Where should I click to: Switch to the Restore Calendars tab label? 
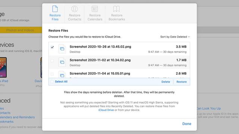click(95, 17)
